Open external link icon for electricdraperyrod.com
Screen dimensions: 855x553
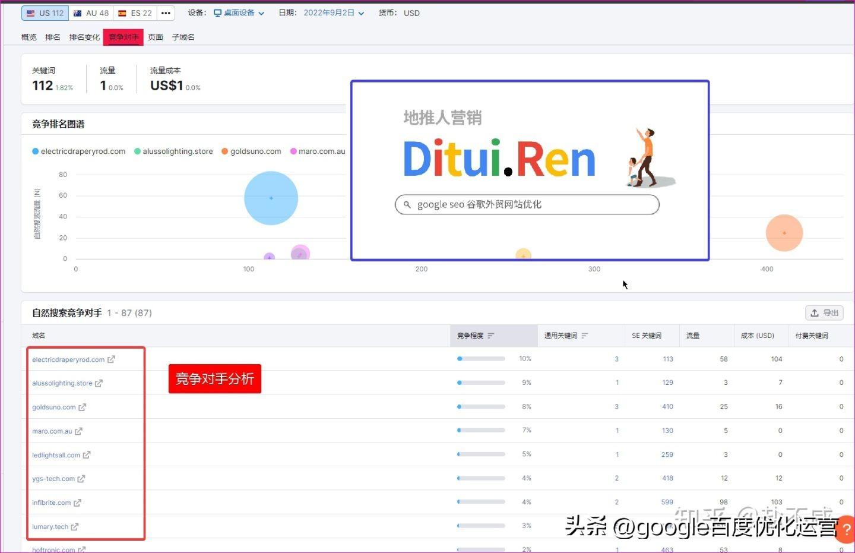coord(111,359)
